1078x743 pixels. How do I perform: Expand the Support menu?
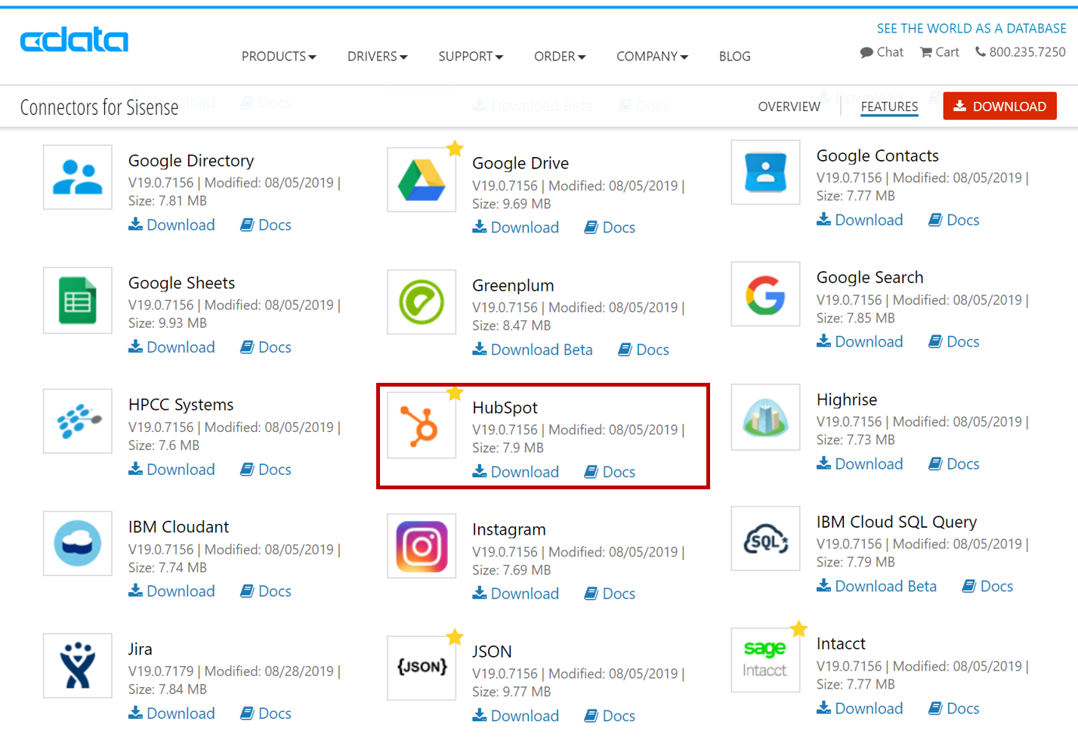pyautogui.click(x=471, y=57)
